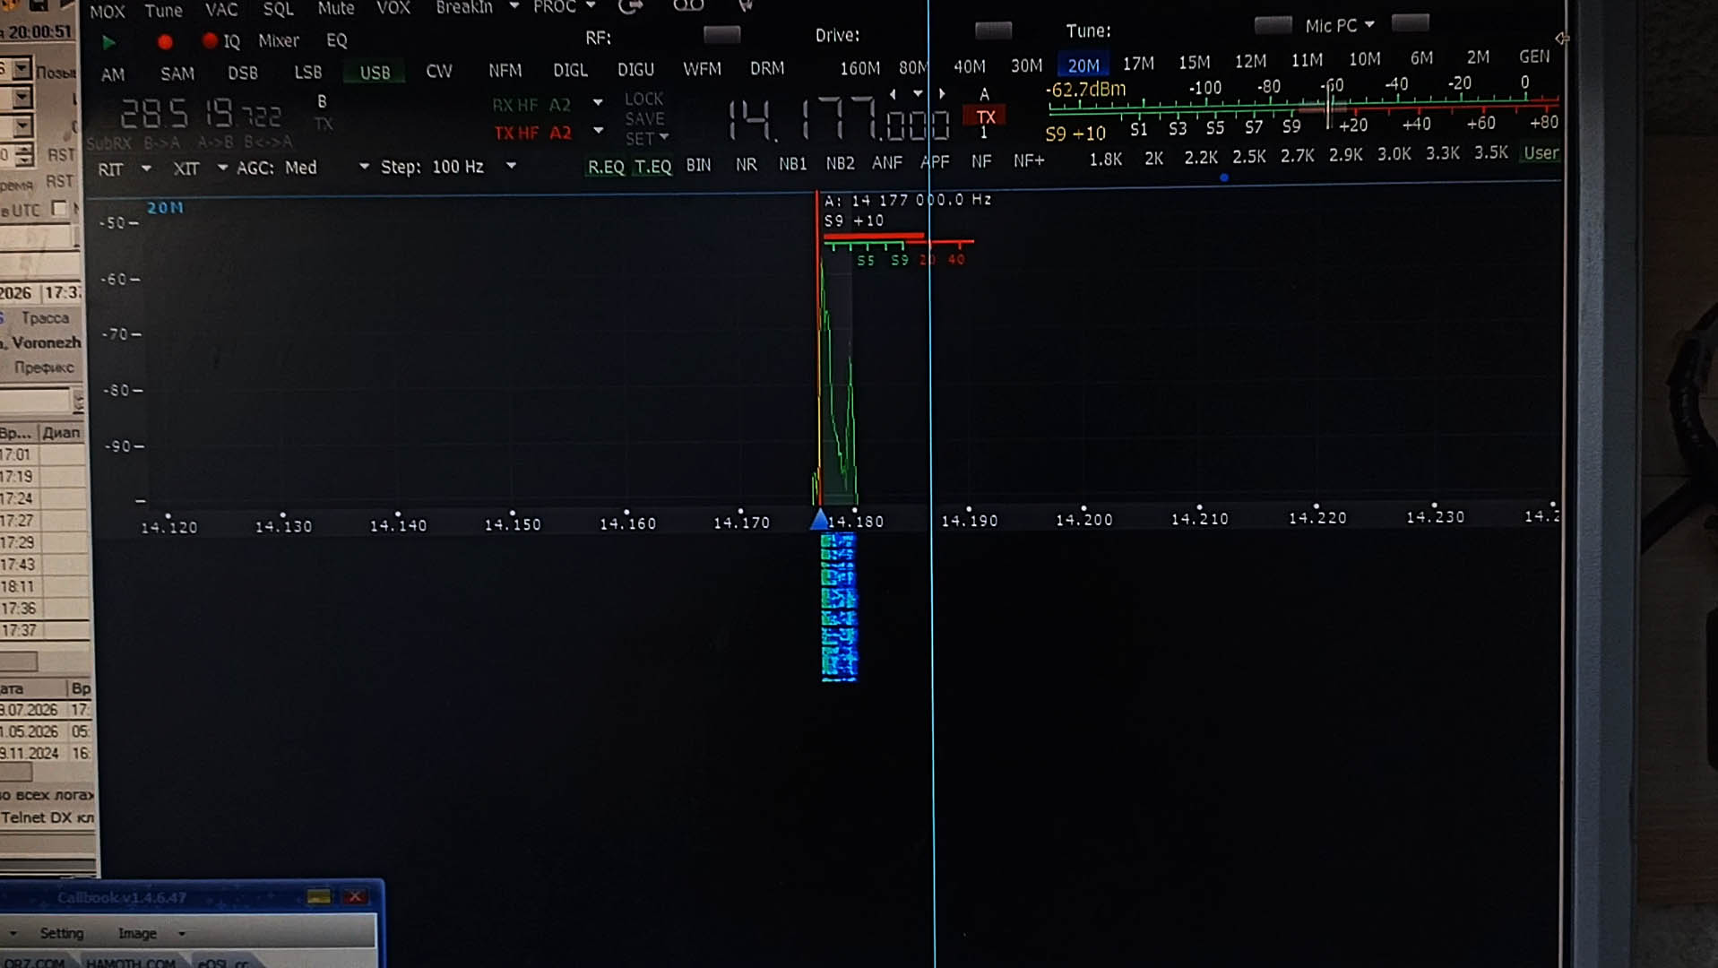Toggle BIN binaural mode
Image resolution: width=1718 pixels, height=968 pixels.
click(698, 165)
